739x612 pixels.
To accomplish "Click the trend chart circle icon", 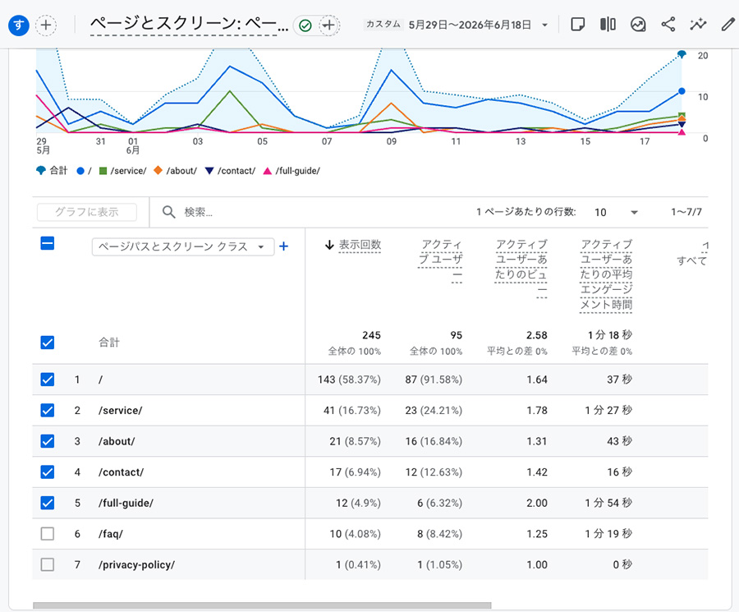I will (x=638, y=25).
